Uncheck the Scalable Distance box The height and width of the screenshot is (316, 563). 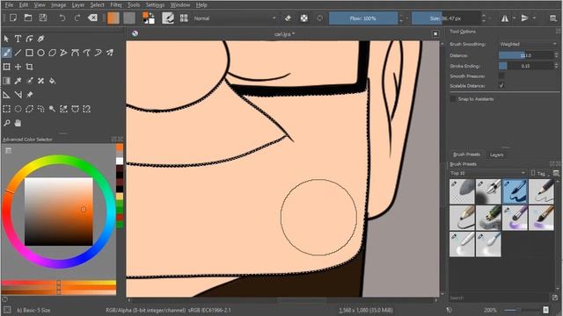click(501, 85)
